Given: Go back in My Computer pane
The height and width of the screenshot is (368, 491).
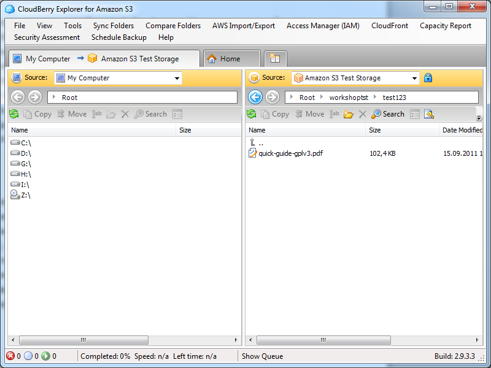Looking at the screenshot, I should coord(18,97).
